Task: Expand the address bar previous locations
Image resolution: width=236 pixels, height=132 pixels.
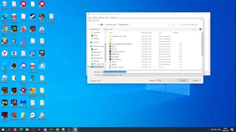Action: coord(169,25)
